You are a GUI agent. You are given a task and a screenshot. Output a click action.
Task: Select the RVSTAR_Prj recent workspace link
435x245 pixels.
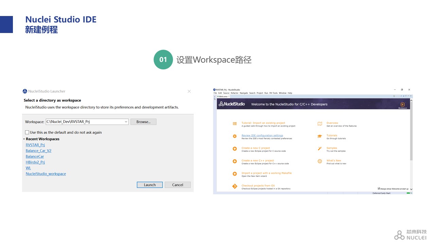click(35, 145)
